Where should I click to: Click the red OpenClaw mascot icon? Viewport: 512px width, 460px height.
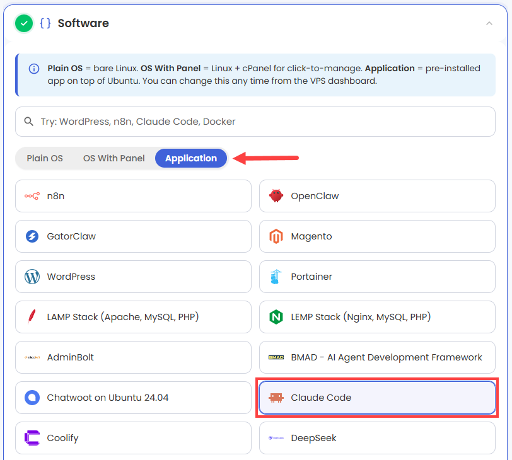click(276, 196)
